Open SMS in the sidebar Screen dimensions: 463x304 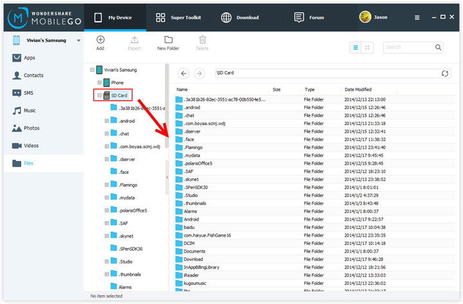(23, 93)
